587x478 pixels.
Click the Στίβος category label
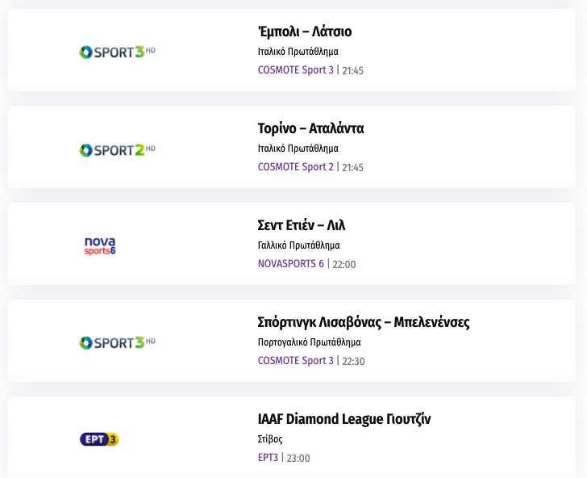pos(270,439)
